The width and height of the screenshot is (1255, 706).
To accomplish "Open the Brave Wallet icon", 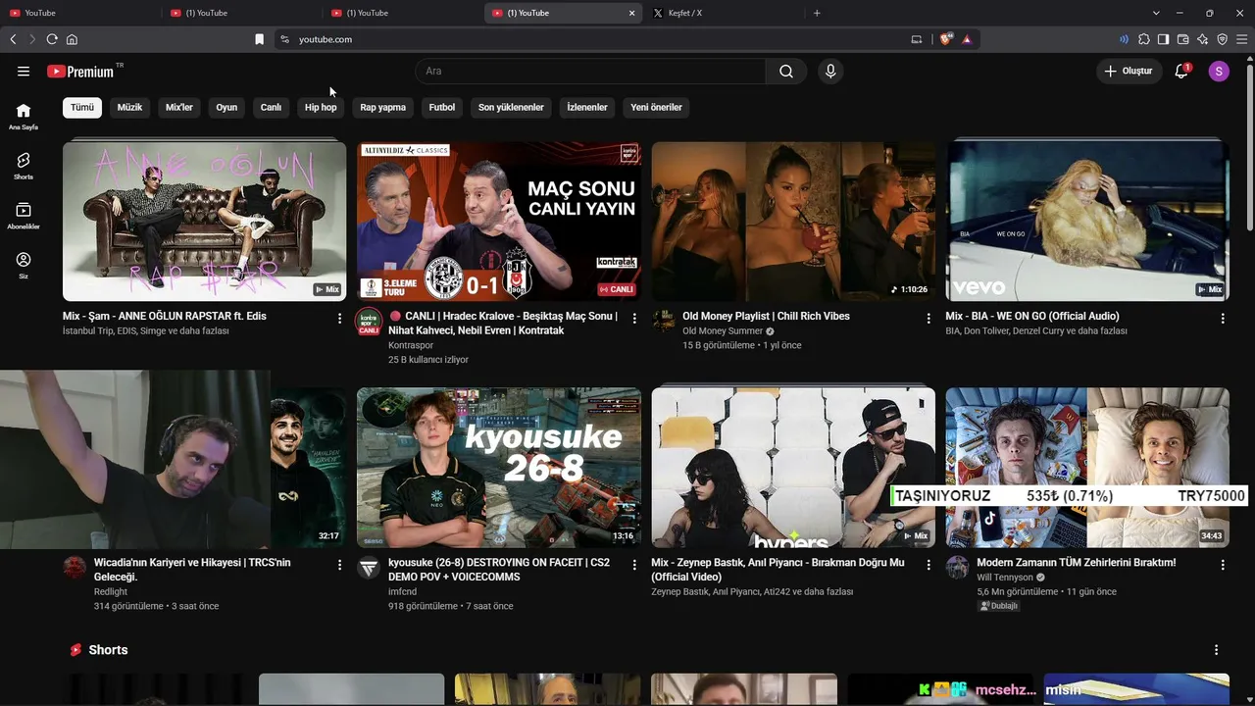I will [x=1183, y=39].
